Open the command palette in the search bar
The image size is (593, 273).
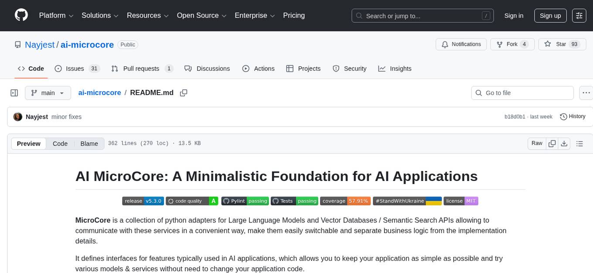pos(486,15)
